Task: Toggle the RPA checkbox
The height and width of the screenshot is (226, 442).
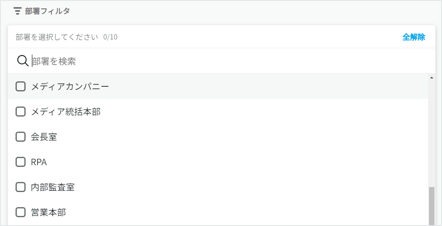Action: click(x=20, y=162)
